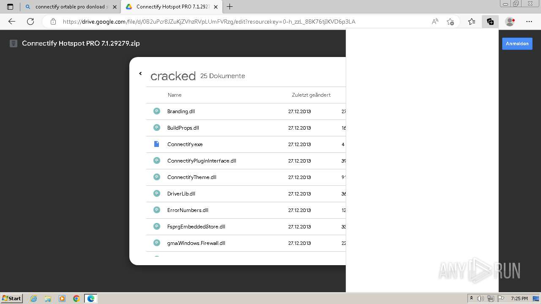Sort by the Name column header
The image size is (541, 304).
tap(175, 95)
